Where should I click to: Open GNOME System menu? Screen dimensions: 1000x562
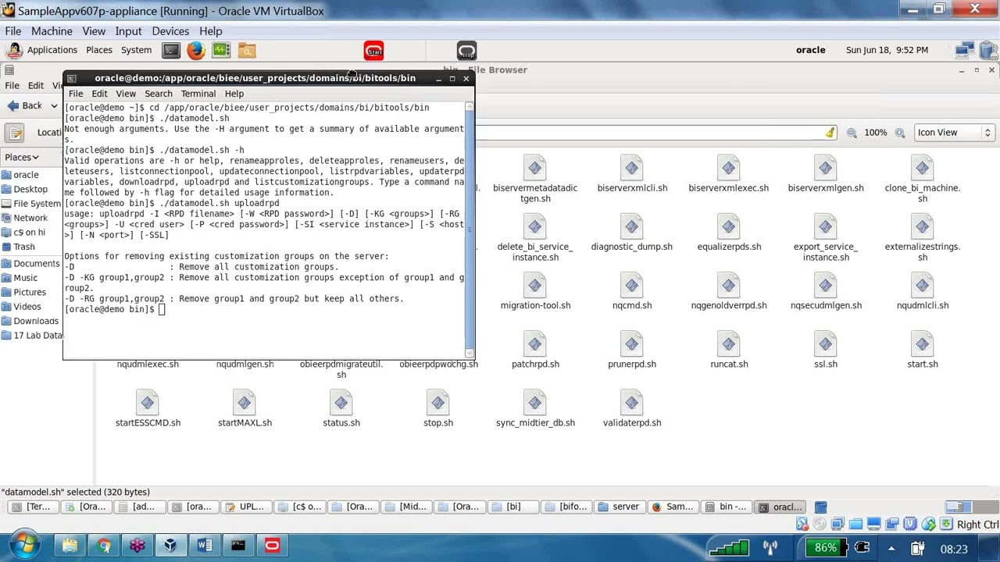pyautogui.click(x=136, y=50)
